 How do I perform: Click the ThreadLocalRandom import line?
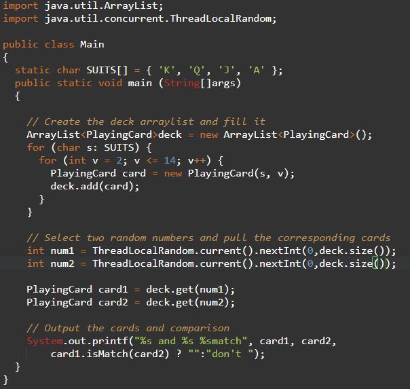tap(140, 18)
